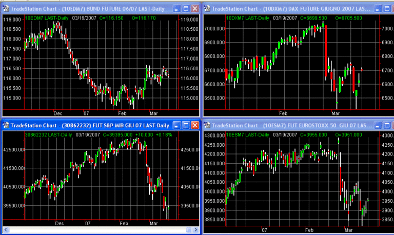Image resolution: width=394 pixels, height=235 pixels.
Task: Maximize the S&P MIB chart window
Action: (185, 125)
